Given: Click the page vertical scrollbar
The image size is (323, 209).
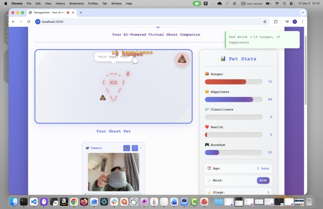Looking at the screenshot, I should click(305, 70).
